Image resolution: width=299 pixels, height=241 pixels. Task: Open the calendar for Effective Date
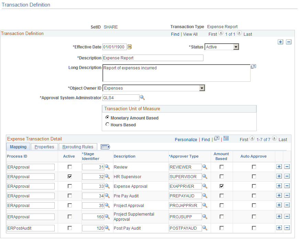130,47
